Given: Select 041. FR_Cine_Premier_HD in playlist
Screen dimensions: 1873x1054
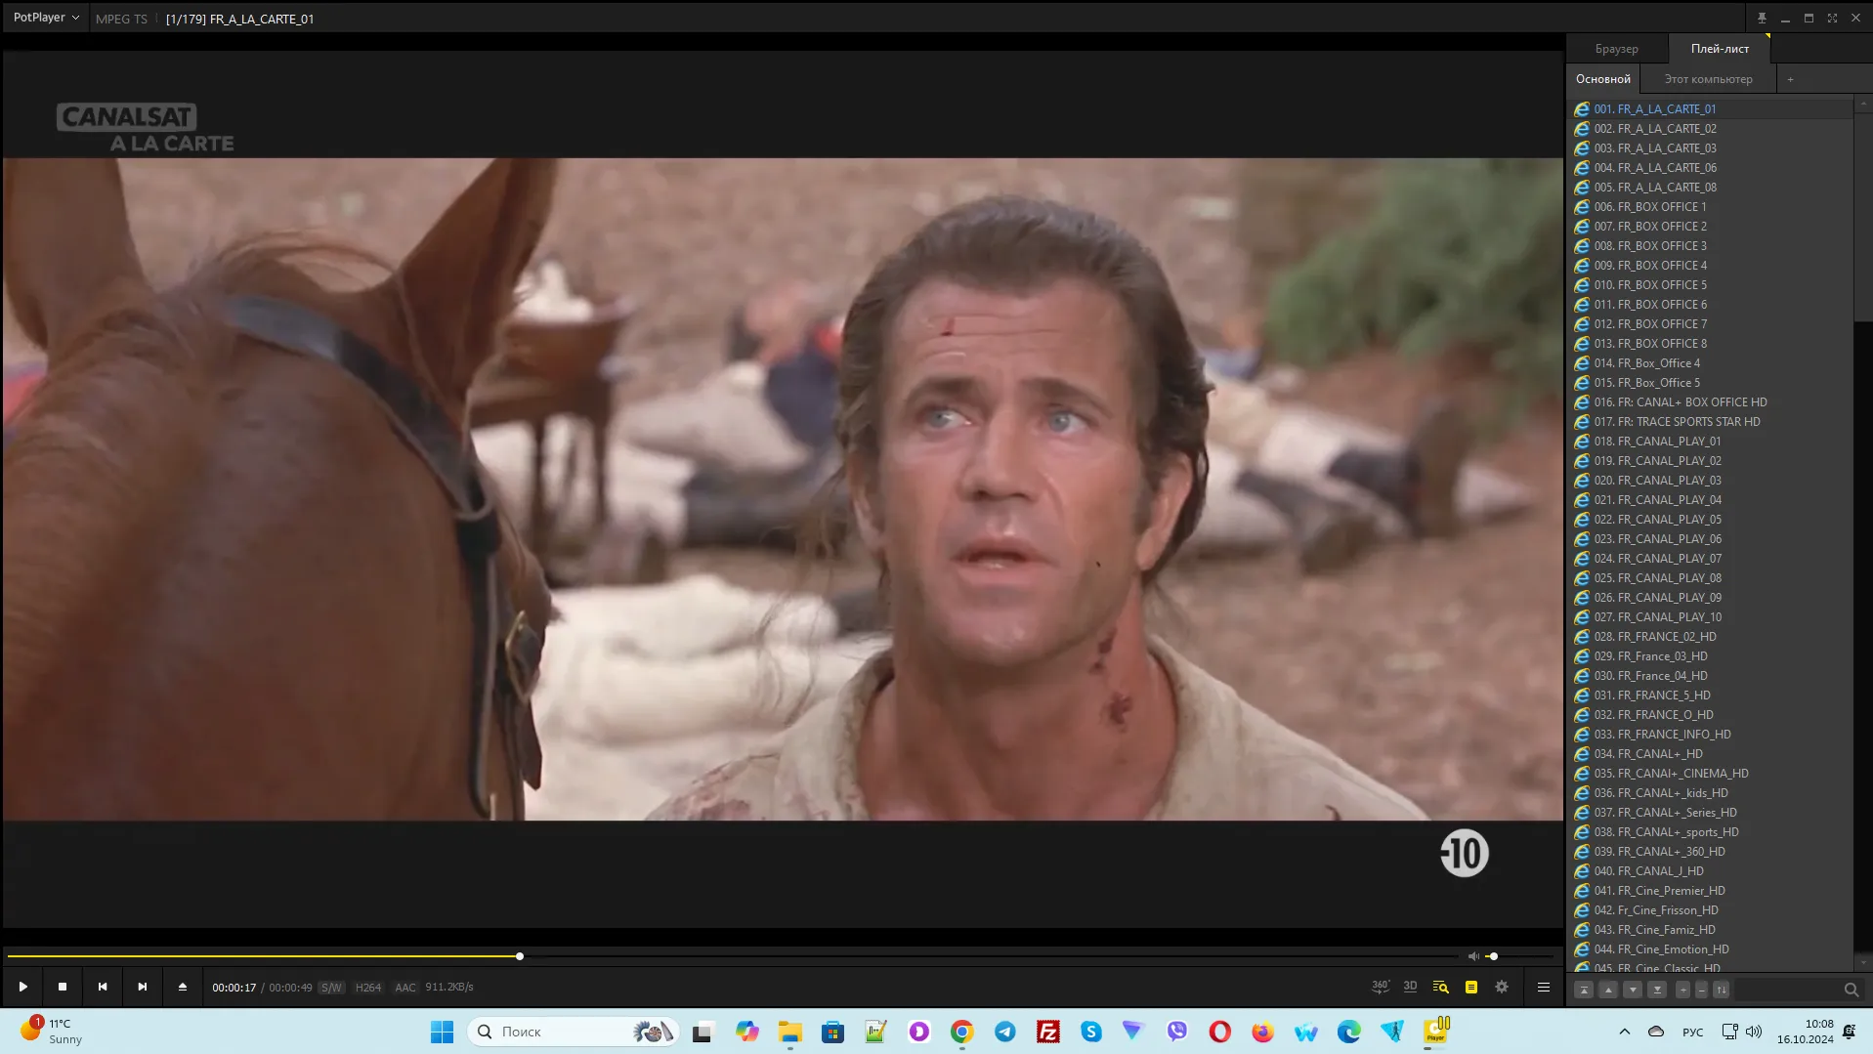Looking at the screenshot, I should pyautogui.click(x=1710, y=891).
